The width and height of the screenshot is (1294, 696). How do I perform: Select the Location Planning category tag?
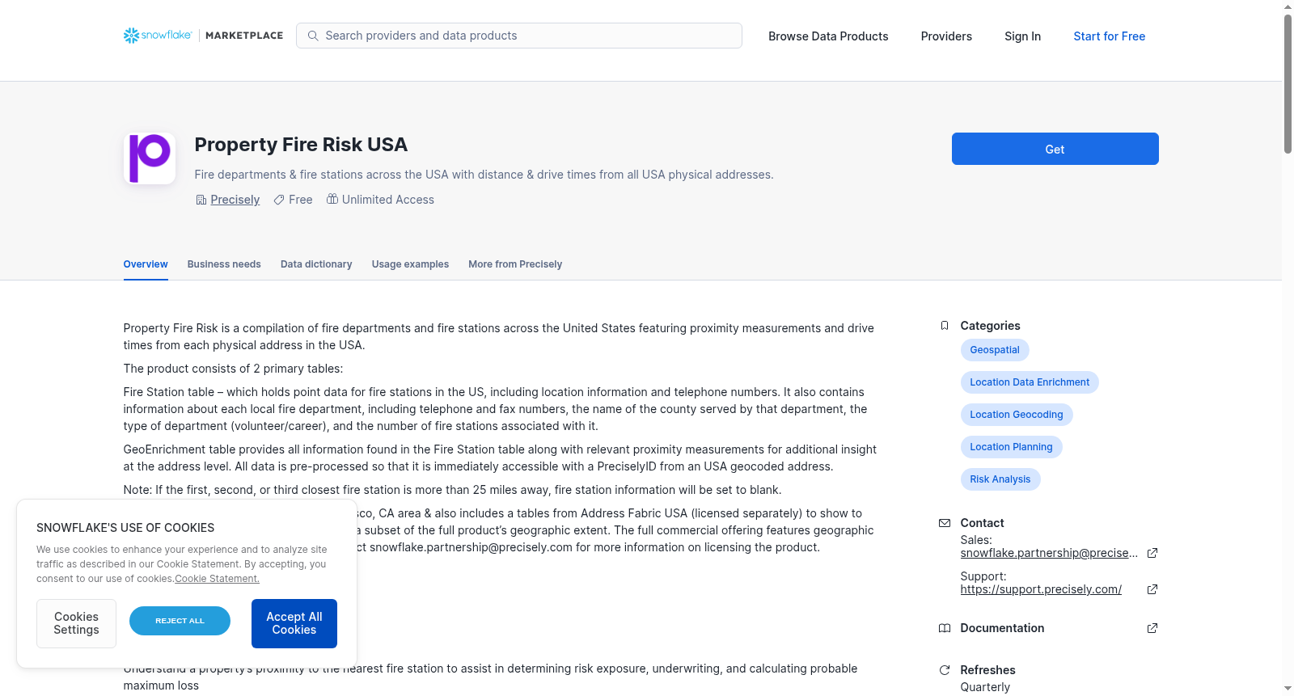pos(1012,447)
